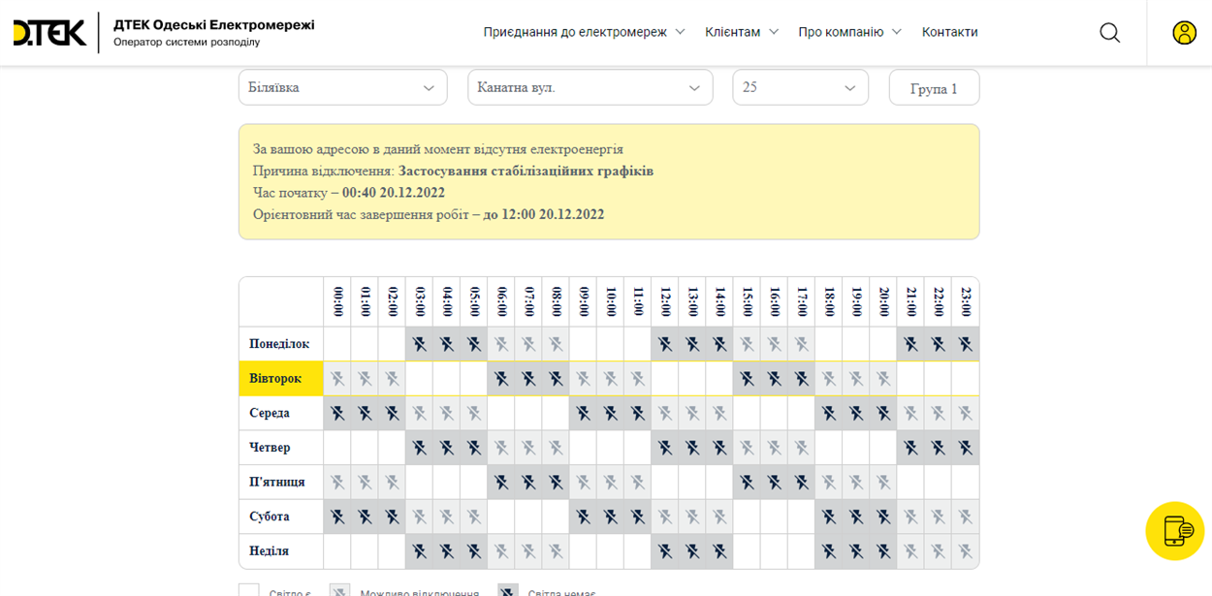Select Sunday 12:00 no-power icon

point(665,551)
